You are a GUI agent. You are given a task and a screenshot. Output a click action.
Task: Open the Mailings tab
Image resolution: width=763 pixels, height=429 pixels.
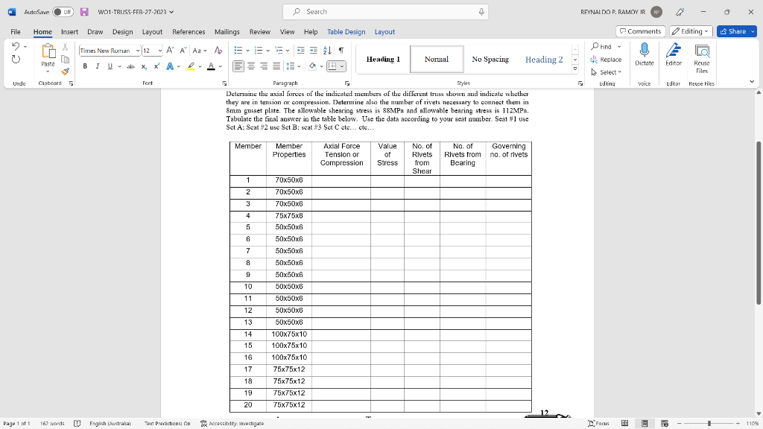227,31
